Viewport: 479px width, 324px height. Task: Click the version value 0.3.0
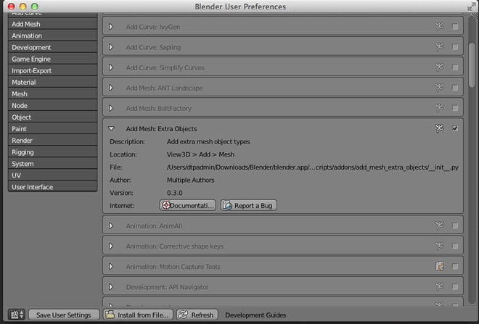point(174,193)
